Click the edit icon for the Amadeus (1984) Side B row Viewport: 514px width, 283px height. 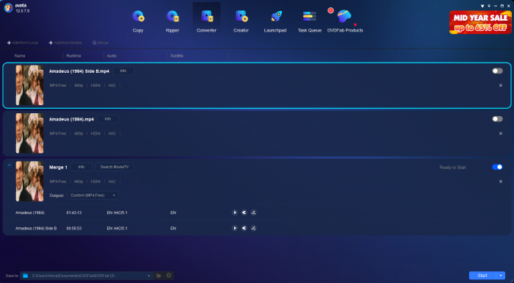point(253,228)
